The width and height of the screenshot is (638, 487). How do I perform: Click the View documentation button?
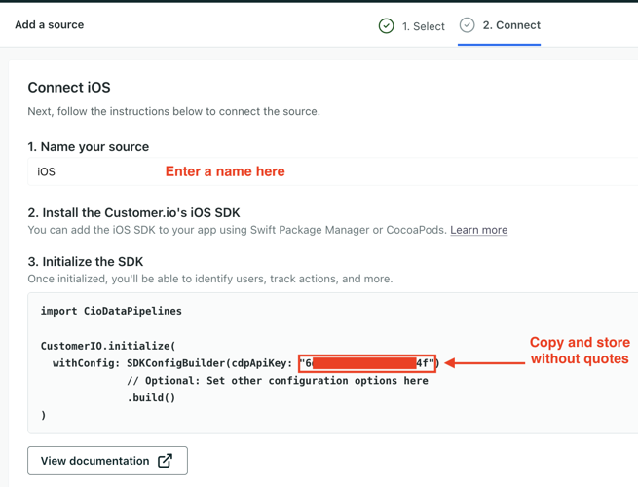[x=107, y=461]
